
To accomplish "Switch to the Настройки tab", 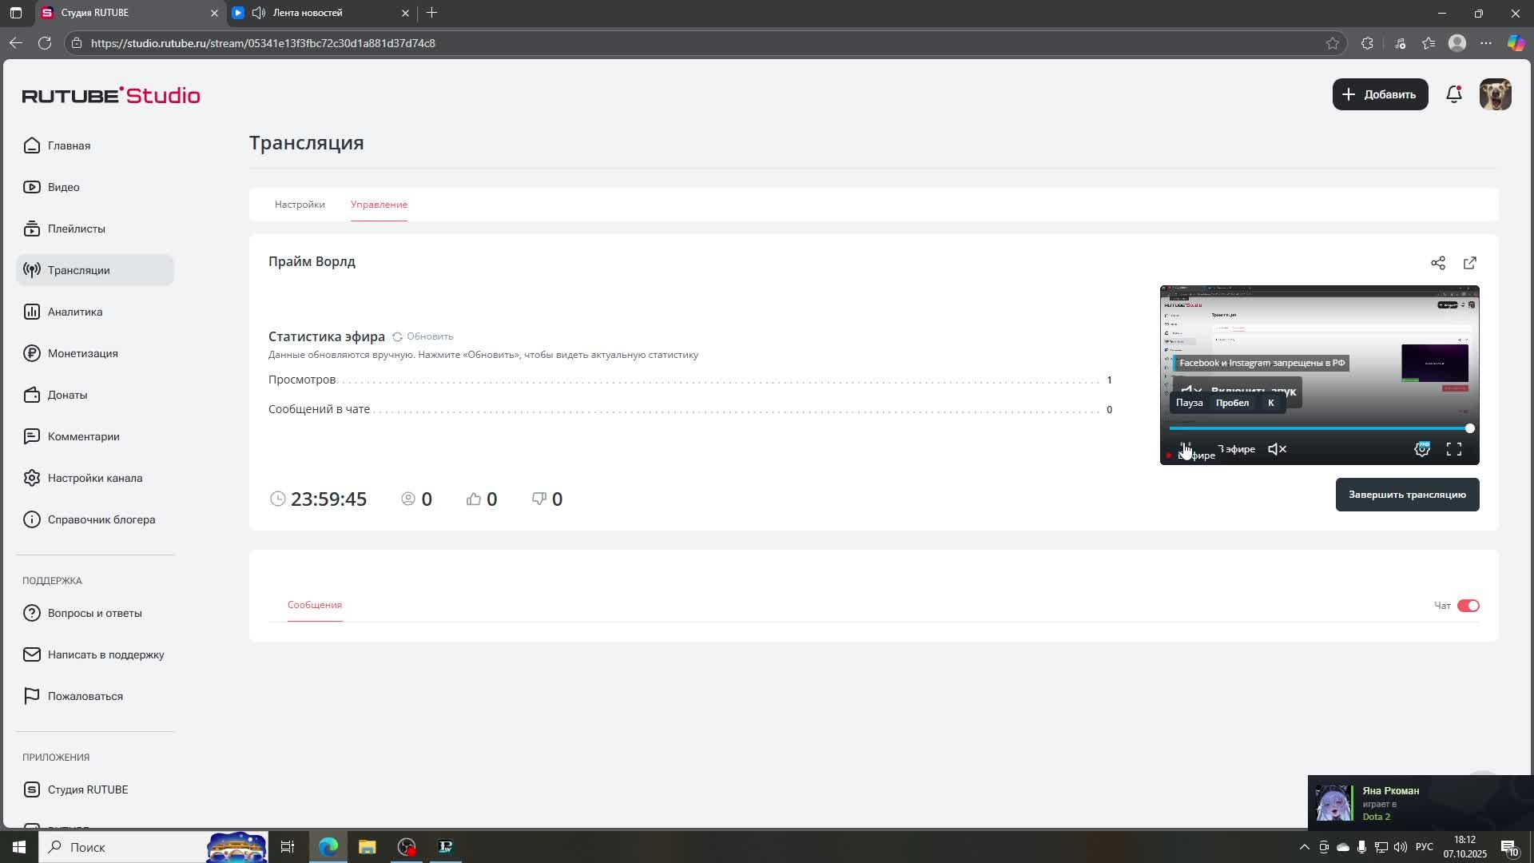I will click(300, 205).
